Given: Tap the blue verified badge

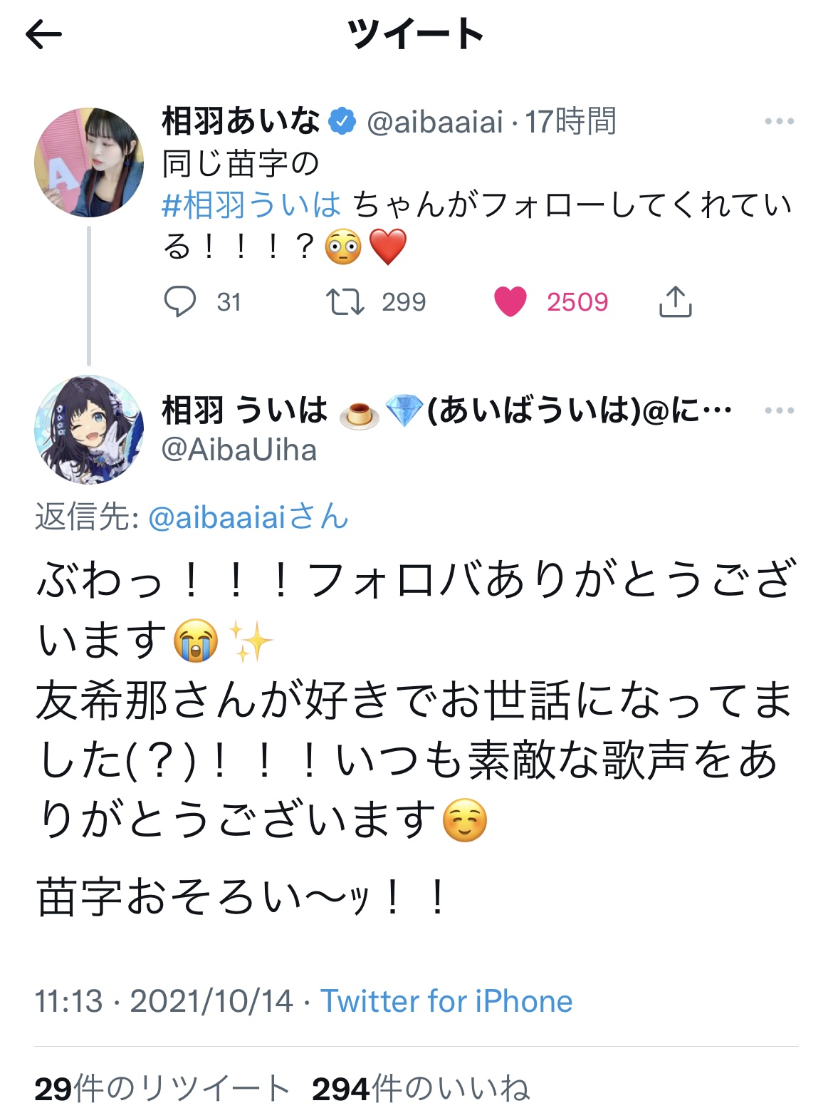Looking at the screenshot, I should pyautogui.click(x=342, y=121).
